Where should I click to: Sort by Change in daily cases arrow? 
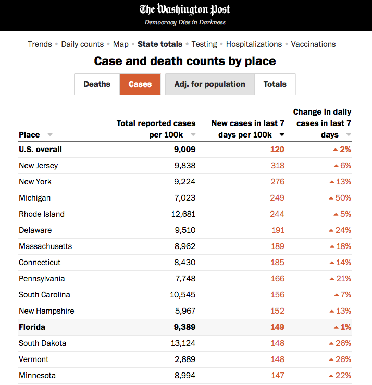[349, 135]
